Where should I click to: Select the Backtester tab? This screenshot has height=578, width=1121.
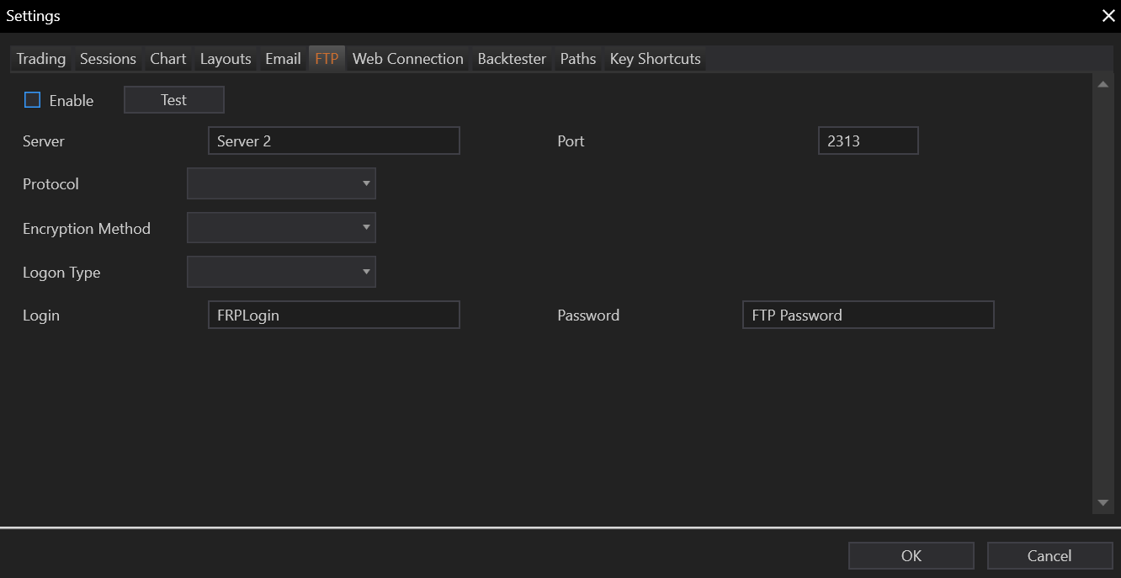click(512, 59)
